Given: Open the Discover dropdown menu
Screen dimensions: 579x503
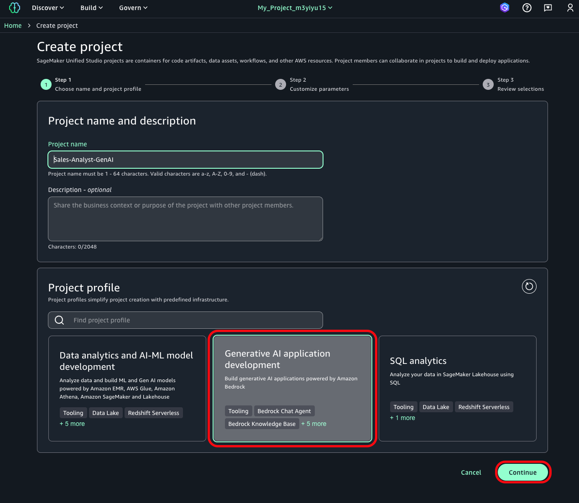Looking at the screenshot, I should [x=47, y=8].
